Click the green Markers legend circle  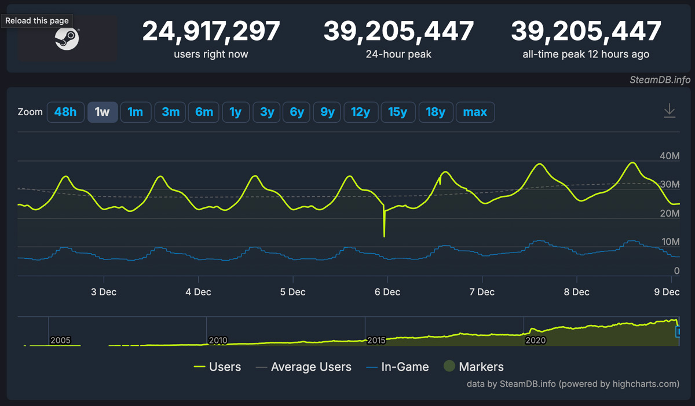(449, 367)
